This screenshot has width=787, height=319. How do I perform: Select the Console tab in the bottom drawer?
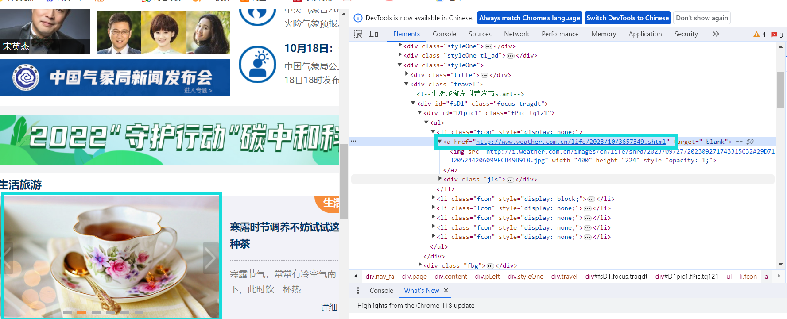coord(381,291)
